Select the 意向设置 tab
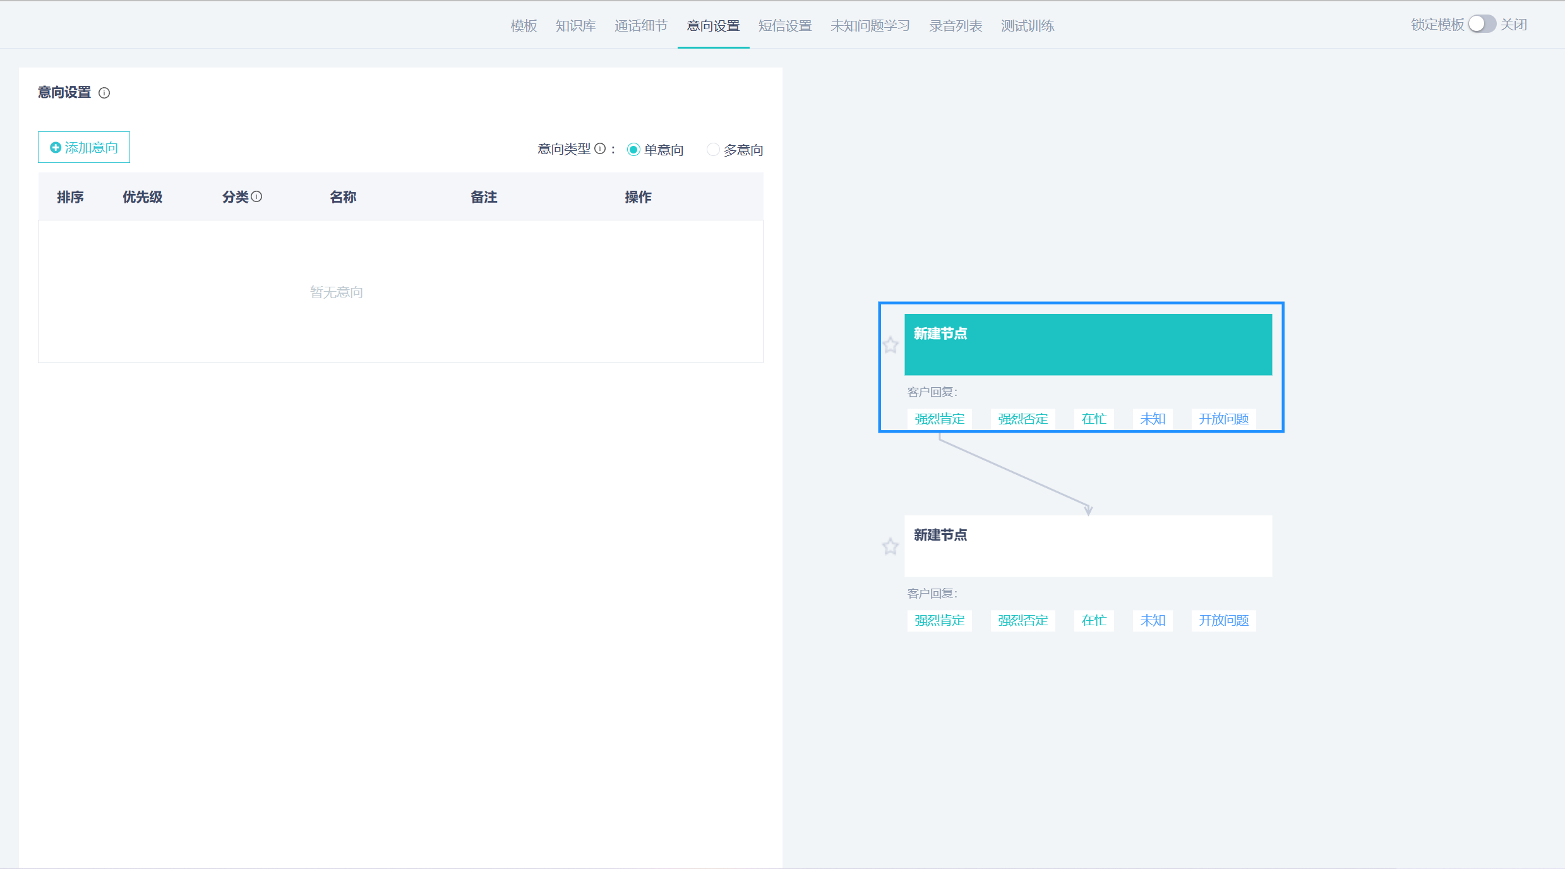Viewport: 1565px width, 869px height. (713, 26)
